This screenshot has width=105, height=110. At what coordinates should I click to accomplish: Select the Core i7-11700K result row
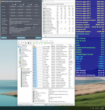(x=53, y=47)
